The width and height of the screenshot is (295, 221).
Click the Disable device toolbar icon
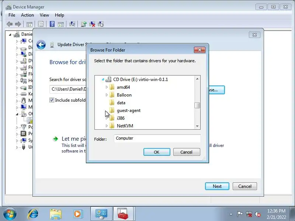(x=101, y=24)
